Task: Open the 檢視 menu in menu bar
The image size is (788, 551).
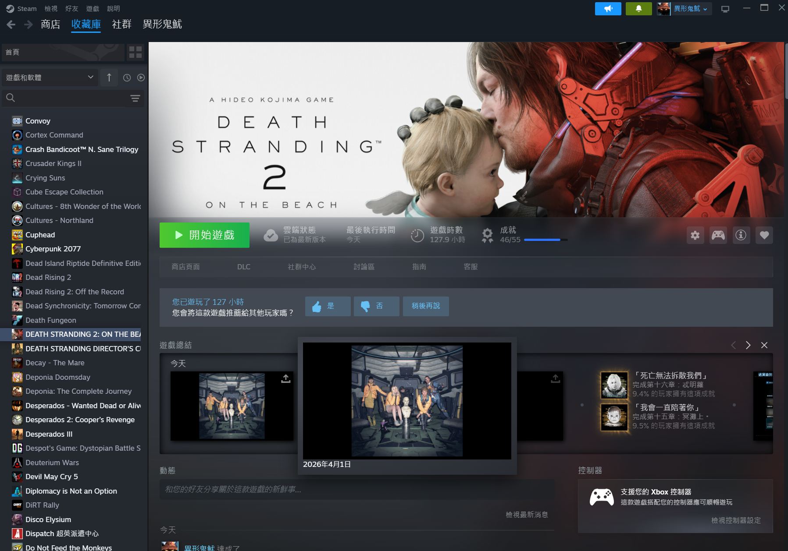Action: coord(51,9)
